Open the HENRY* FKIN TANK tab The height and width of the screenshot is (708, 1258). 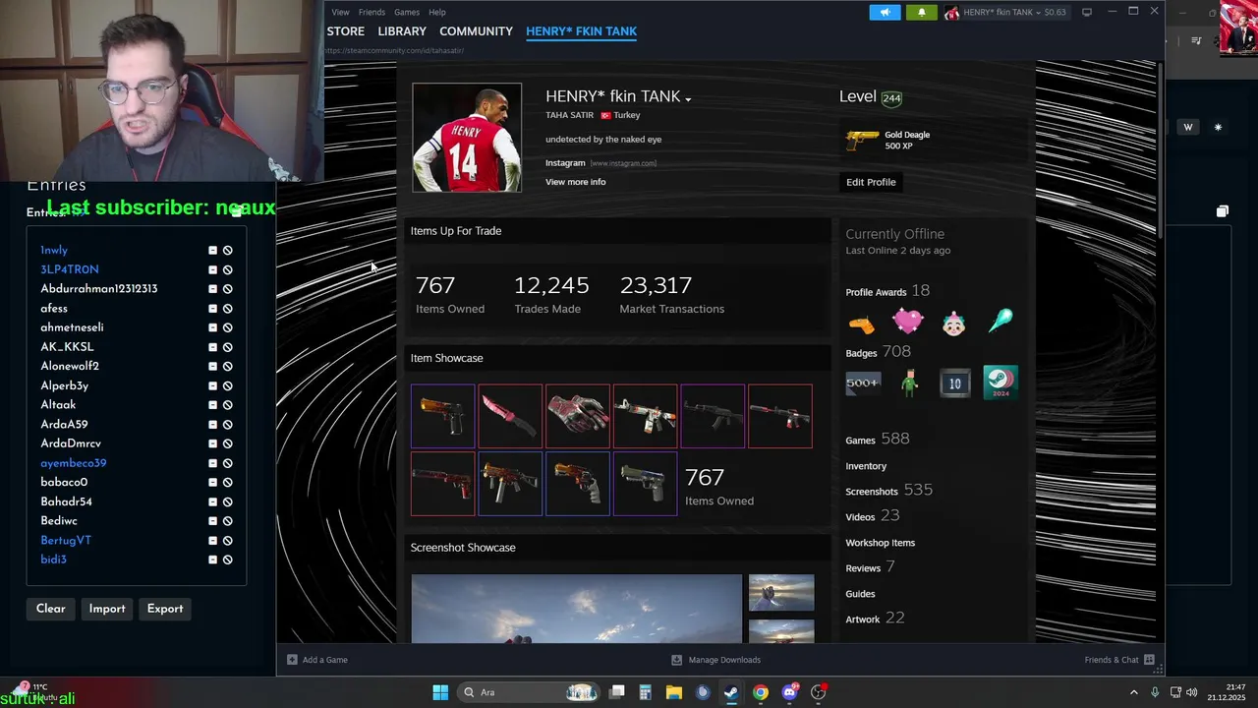coord(581,31)
